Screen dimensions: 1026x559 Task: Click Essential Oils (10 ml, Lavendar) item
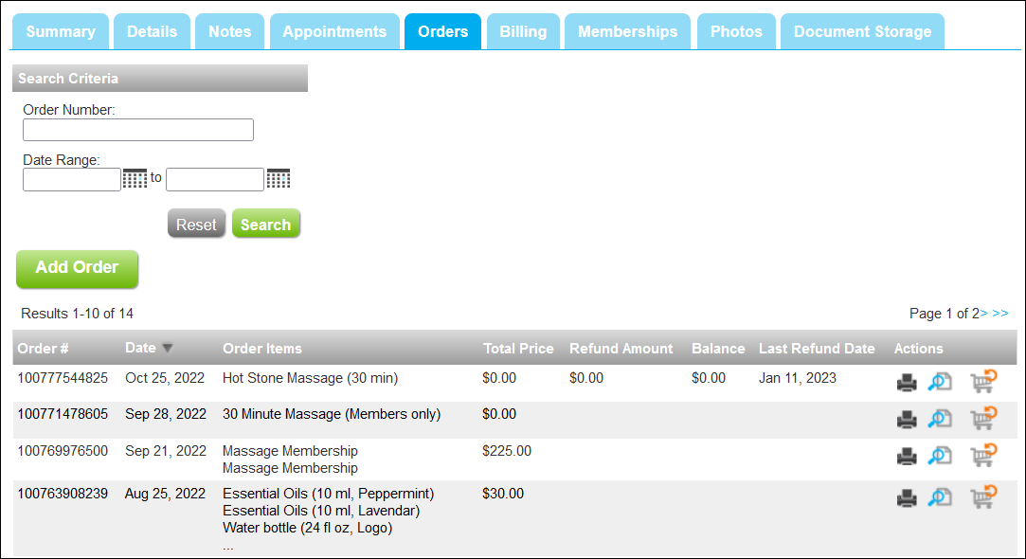321,511
